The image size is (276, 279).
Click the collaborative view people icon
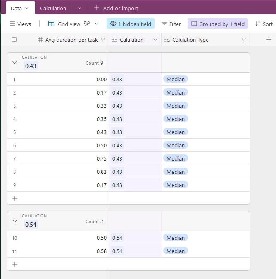tap(87, 24)
